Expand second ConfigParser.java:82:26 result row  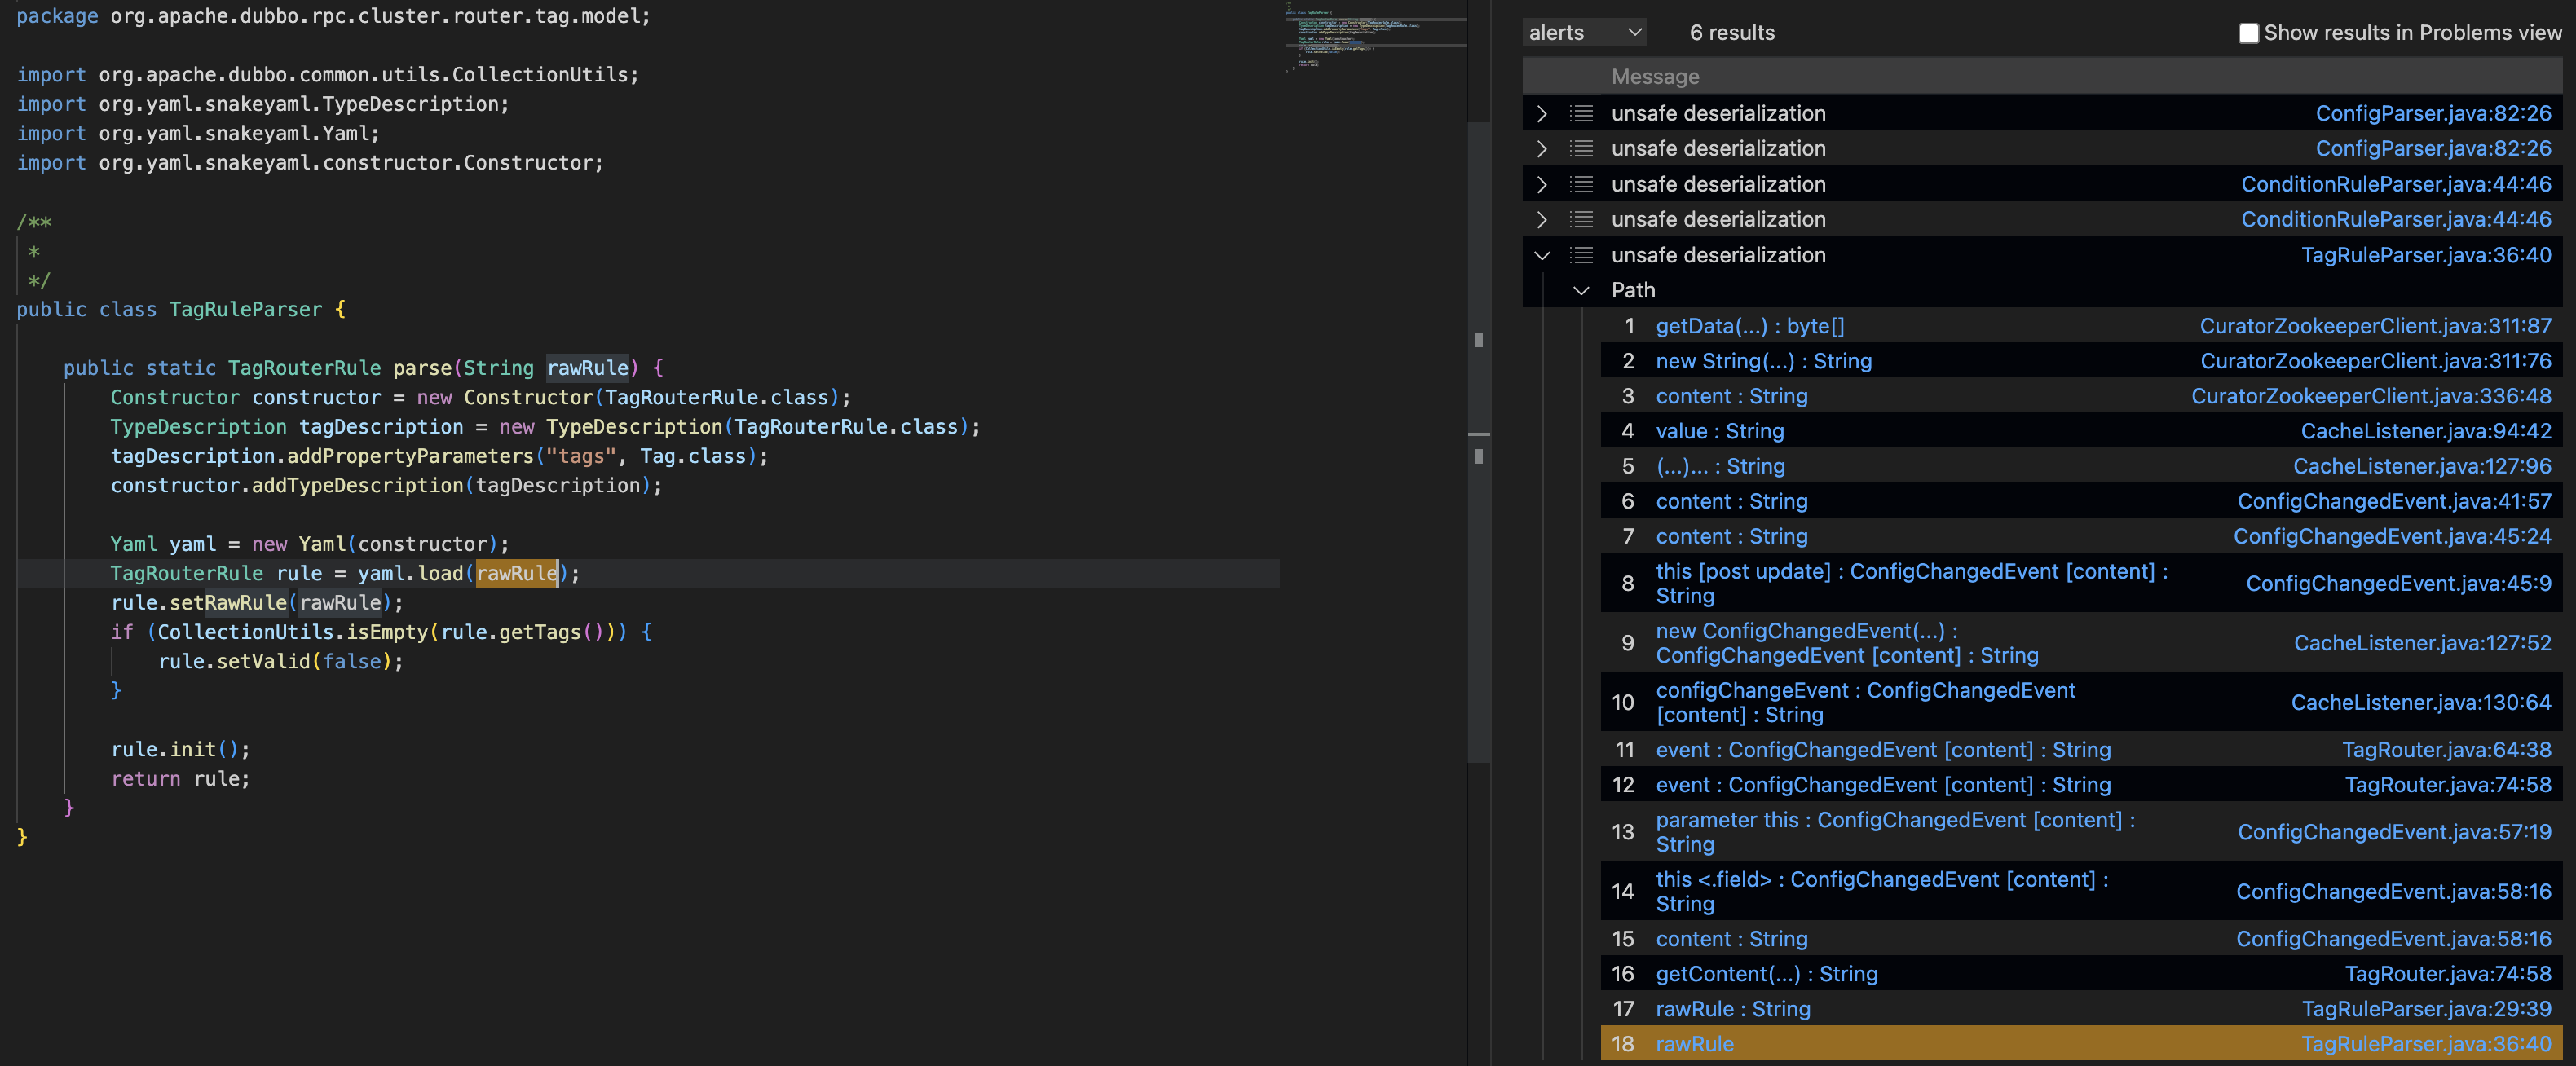tap(1542, 148)
